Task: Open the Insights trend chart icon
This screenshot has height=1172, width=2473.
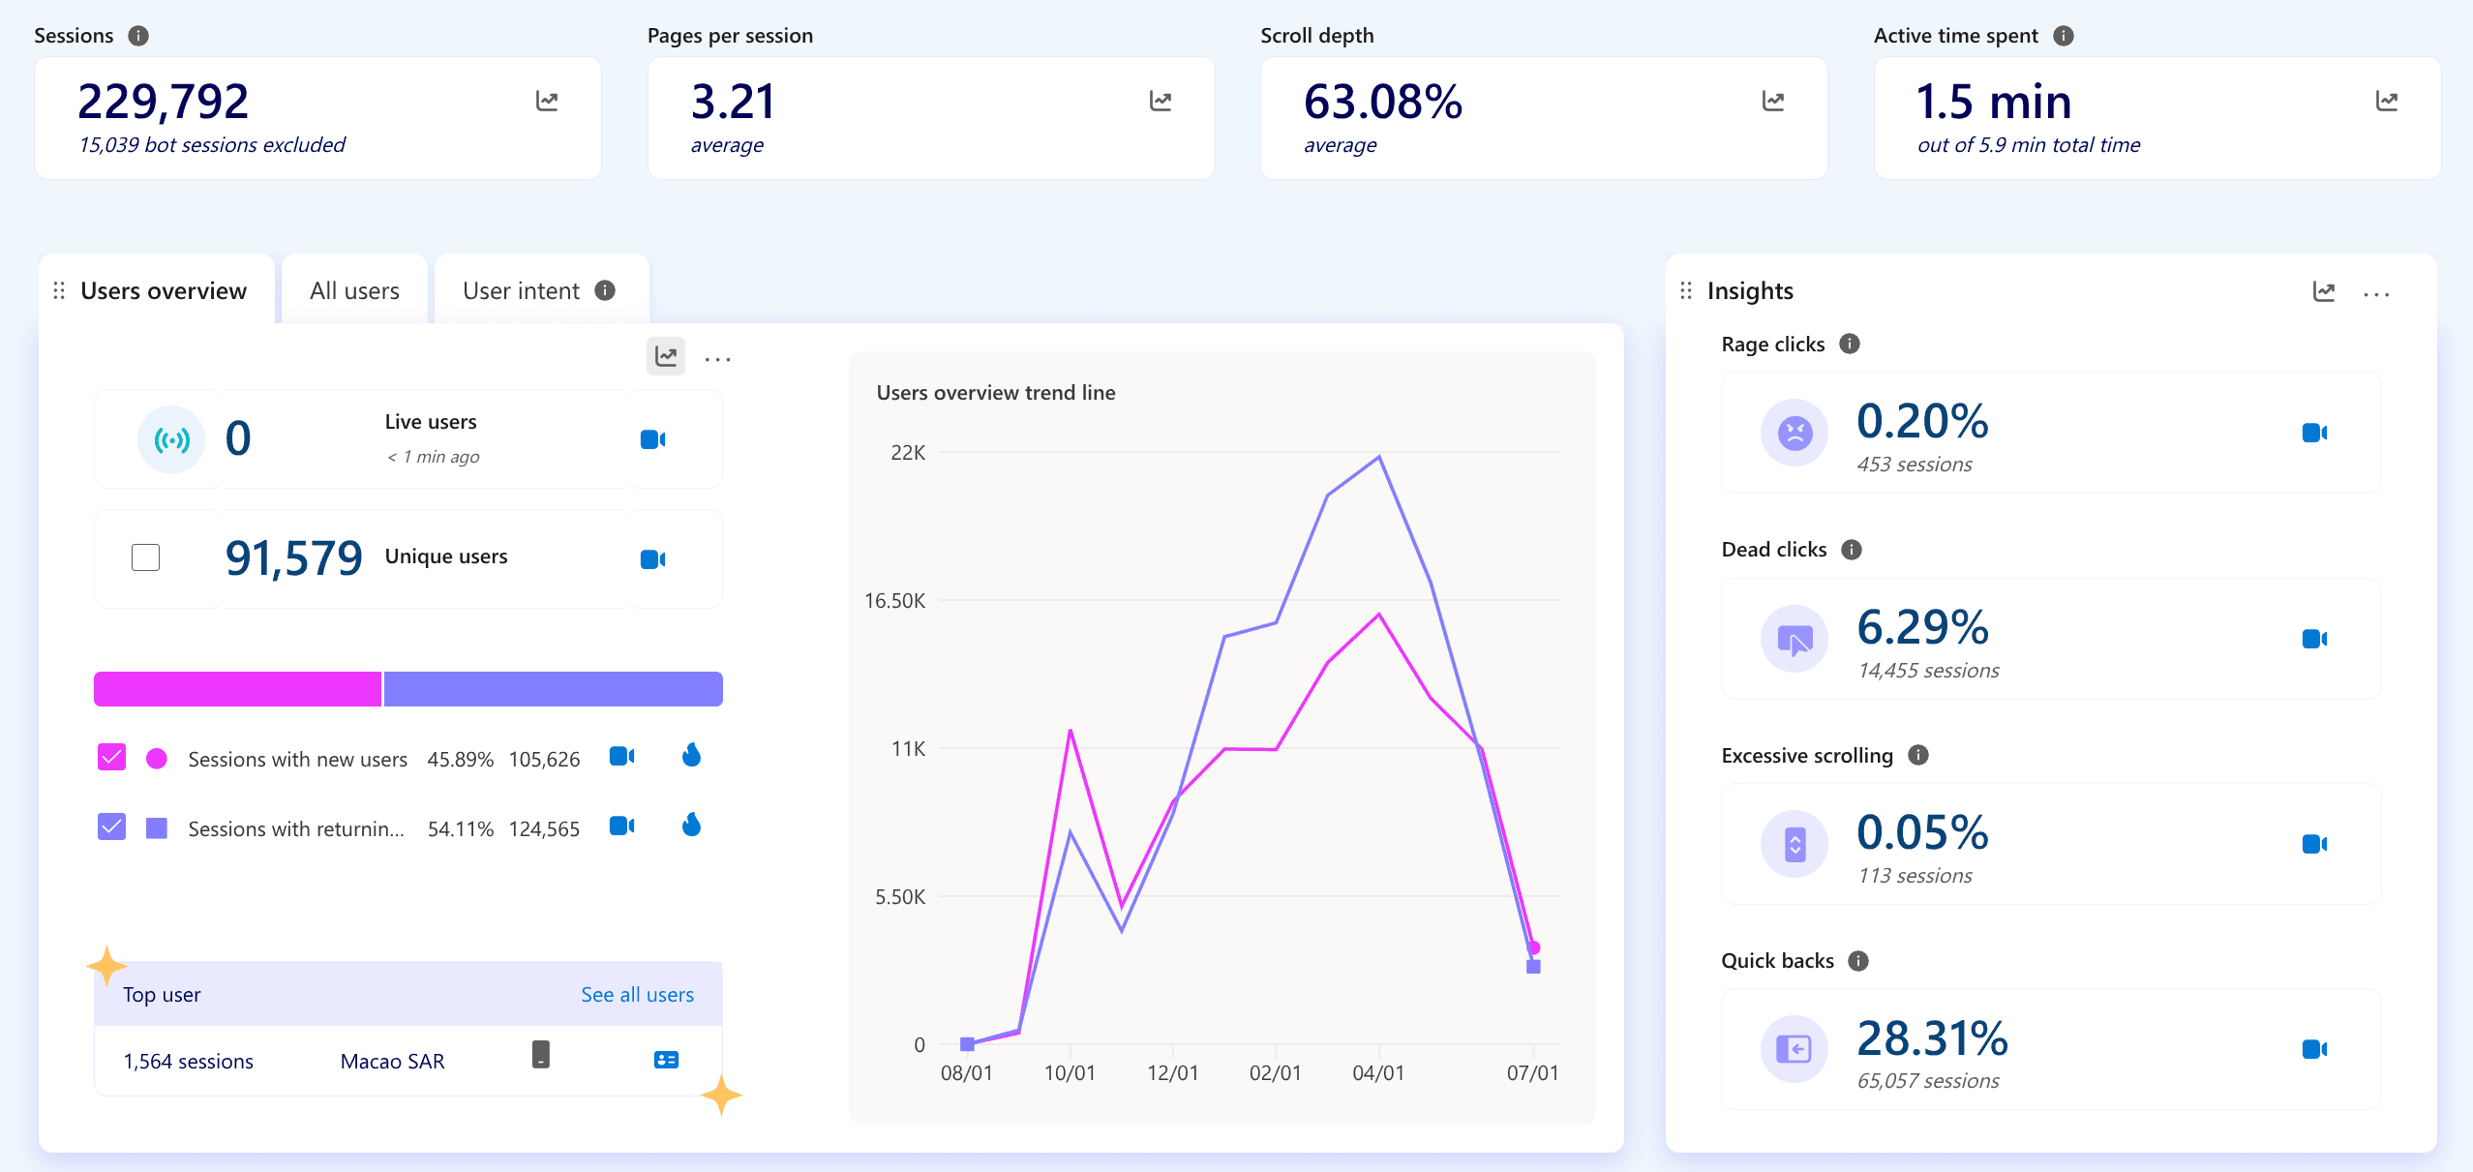Action: (x=2324, y=291)
